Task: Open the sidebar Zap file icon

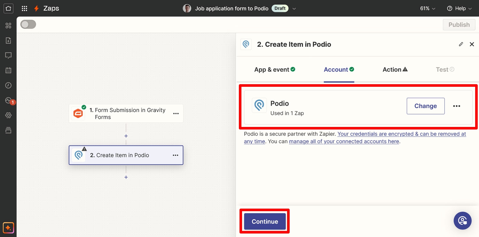Action: click(8, 41)
